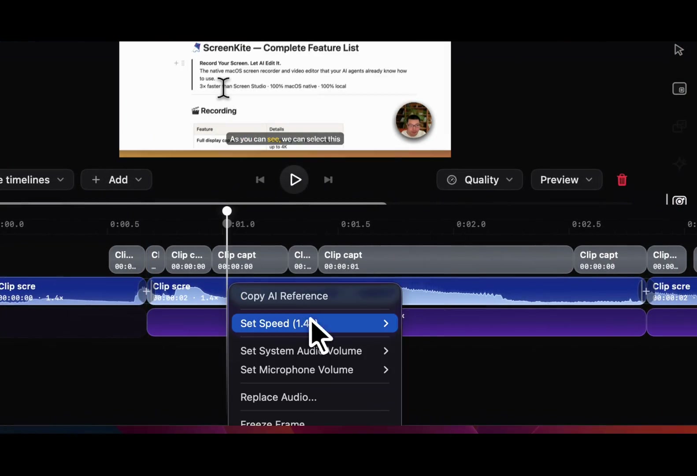
Task: Choose Replace Audio... in context menu
Action: (x=315, y=397)
